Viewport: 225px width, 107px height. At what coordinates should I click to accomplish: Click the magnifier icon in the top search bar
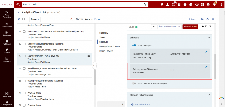point(145,4)
